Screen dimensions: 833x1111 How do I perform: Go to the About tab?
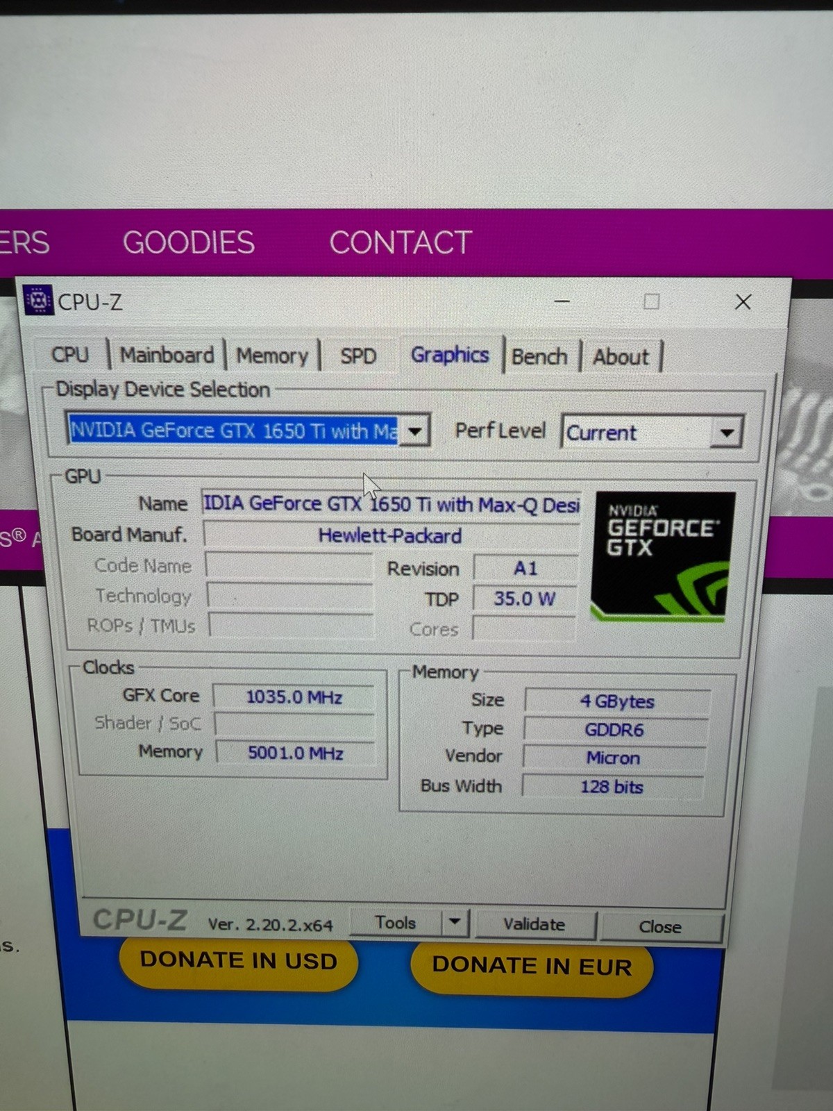(x=621, y=357)
